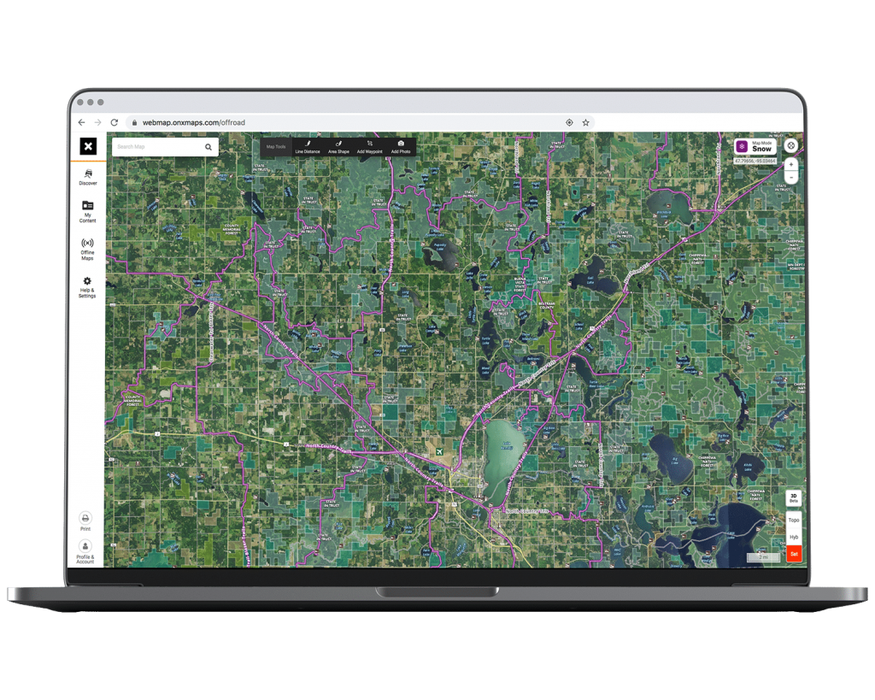
Task: Choose the Add Waypoint tool
Action: point(369,147)
